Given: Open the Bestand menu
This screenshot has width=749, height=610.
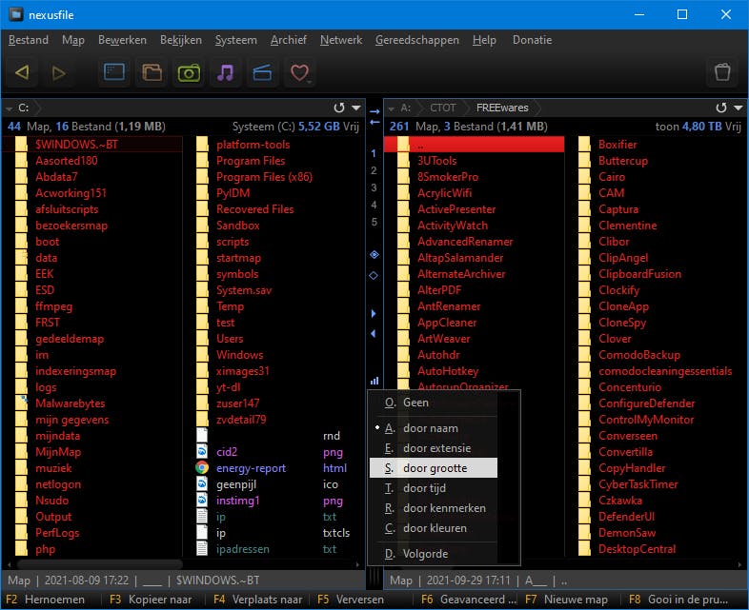Looking at the screenshot, I should (x=29, y=40).
